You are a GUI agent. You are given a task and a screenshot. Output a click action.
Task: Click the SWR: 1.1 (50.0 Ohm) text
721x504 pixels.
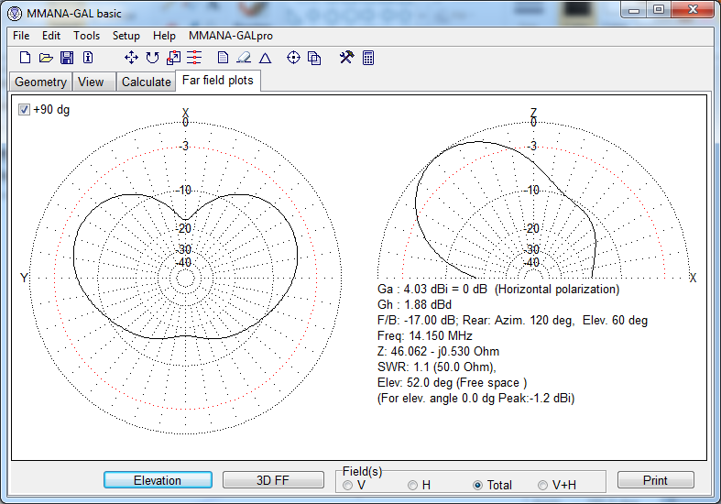click(436, 367)
